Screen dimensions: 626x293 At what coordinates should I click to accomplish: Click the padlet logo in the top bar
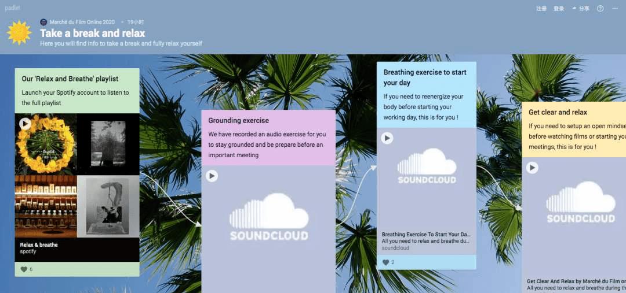point(12,8)
